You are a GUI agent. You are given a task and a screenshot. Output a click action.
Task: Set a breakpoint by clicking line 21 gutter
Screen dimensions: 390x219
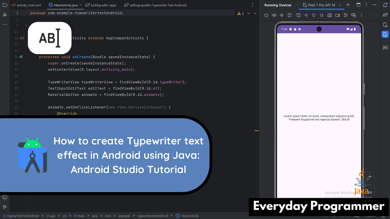pos(23,94)
